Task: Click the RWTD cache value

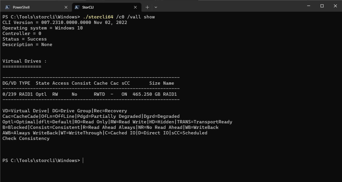Action: [x=99, y=94]
